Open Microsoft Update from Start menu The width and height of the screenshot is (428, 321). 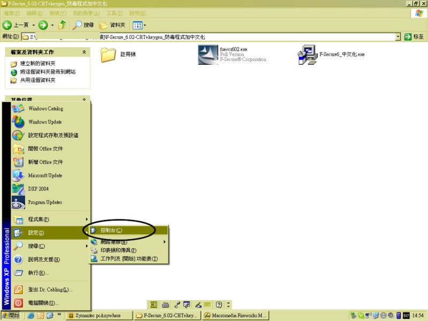tap(50, 175)
